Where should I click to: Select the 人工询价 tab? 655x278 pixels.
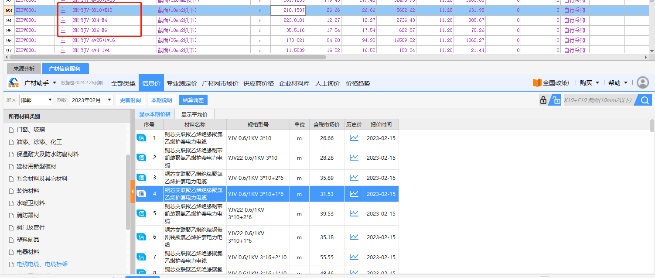pos(327,83)
